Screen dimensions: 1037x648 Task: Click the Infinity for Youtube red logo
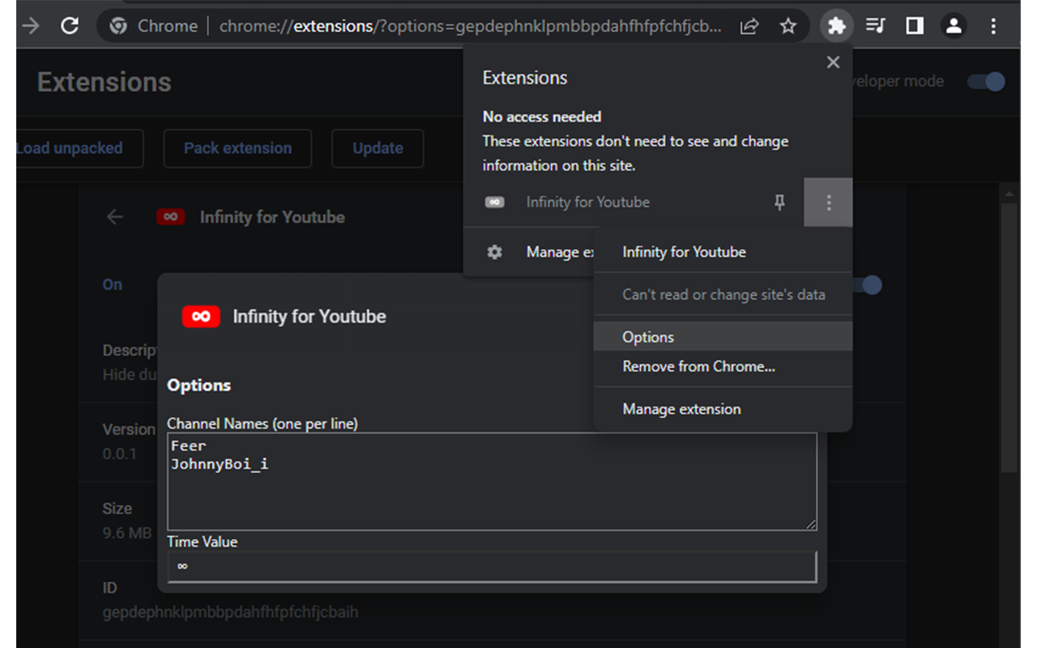tap(200, 316)
